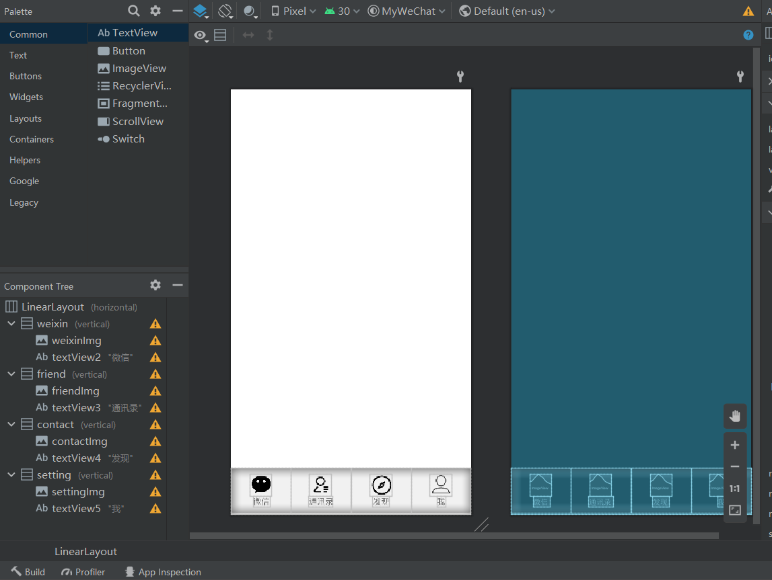This screenshot has height=580, width=772.
Task: Click warning icon on weixinImg row
Action: [155, 341]
